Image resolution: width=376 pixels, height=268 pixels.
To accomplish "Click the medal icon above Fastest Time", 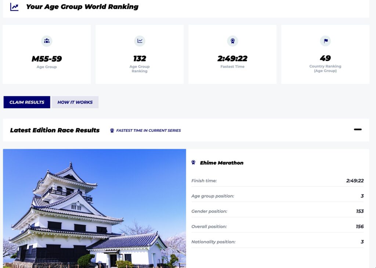I will click(x=232, y=41).
